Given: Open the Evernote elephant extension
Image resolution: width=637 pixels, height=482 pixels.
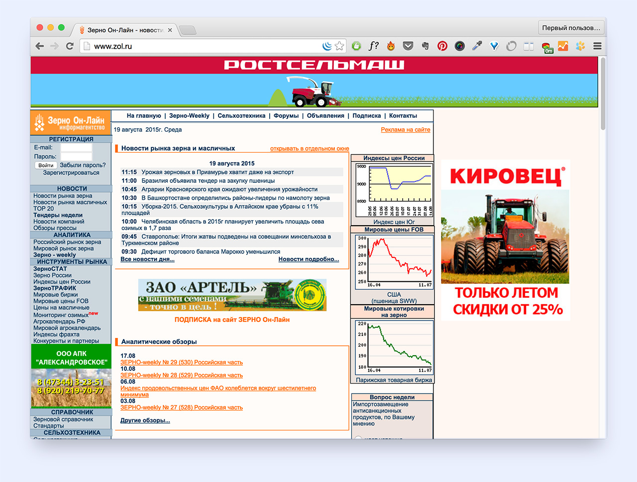Looking at the screenshot, I should 425,46.
